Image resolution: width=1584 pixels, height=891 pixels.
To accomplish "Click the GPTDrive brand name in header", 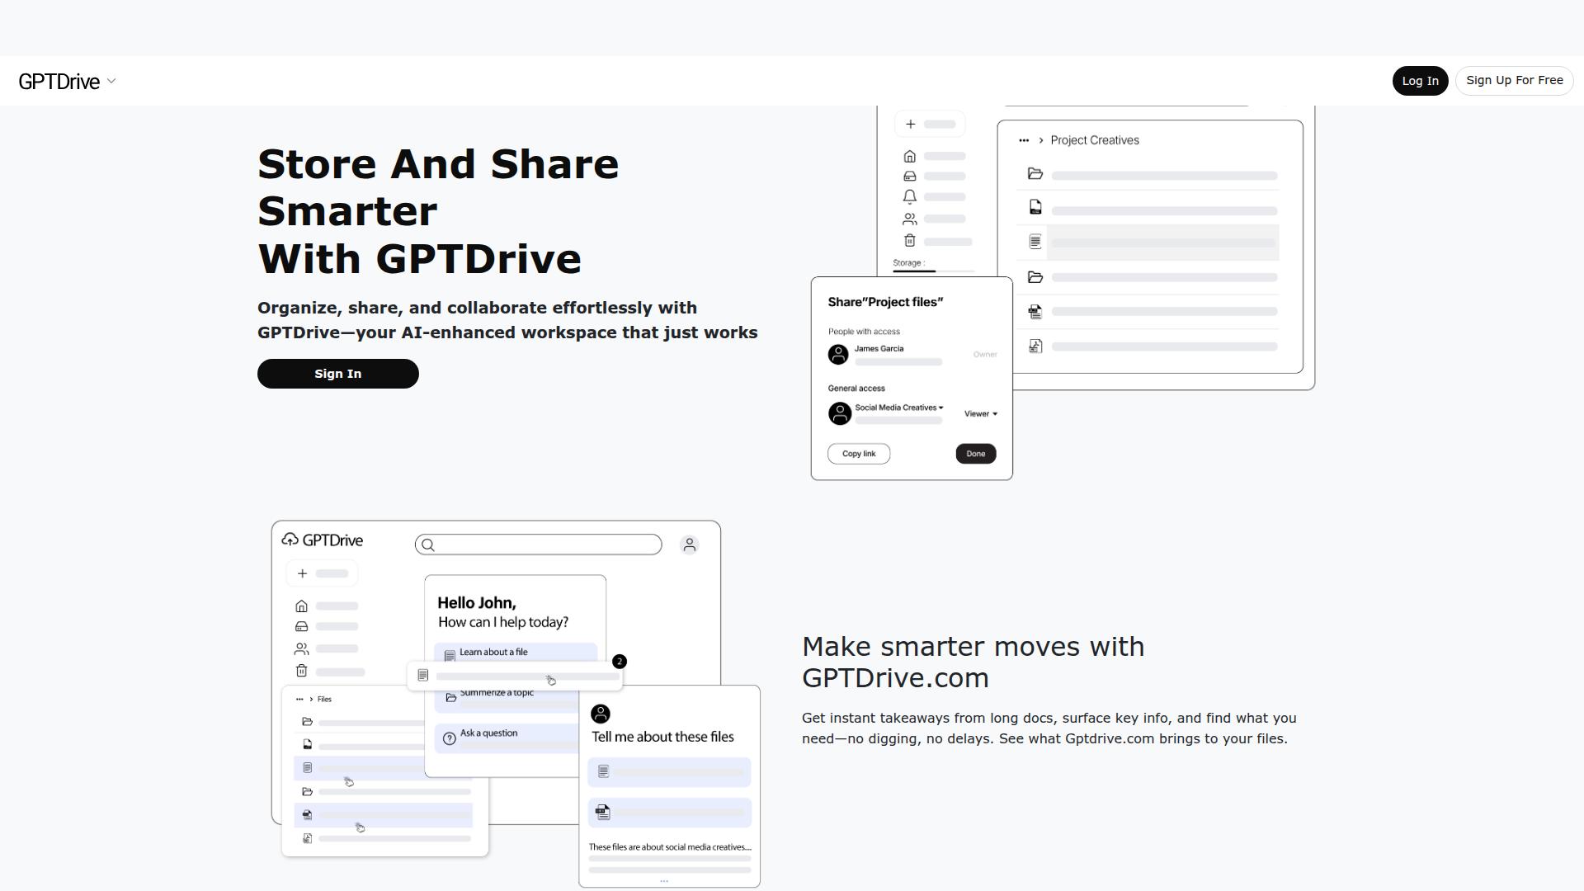I will tap(59, 81).
